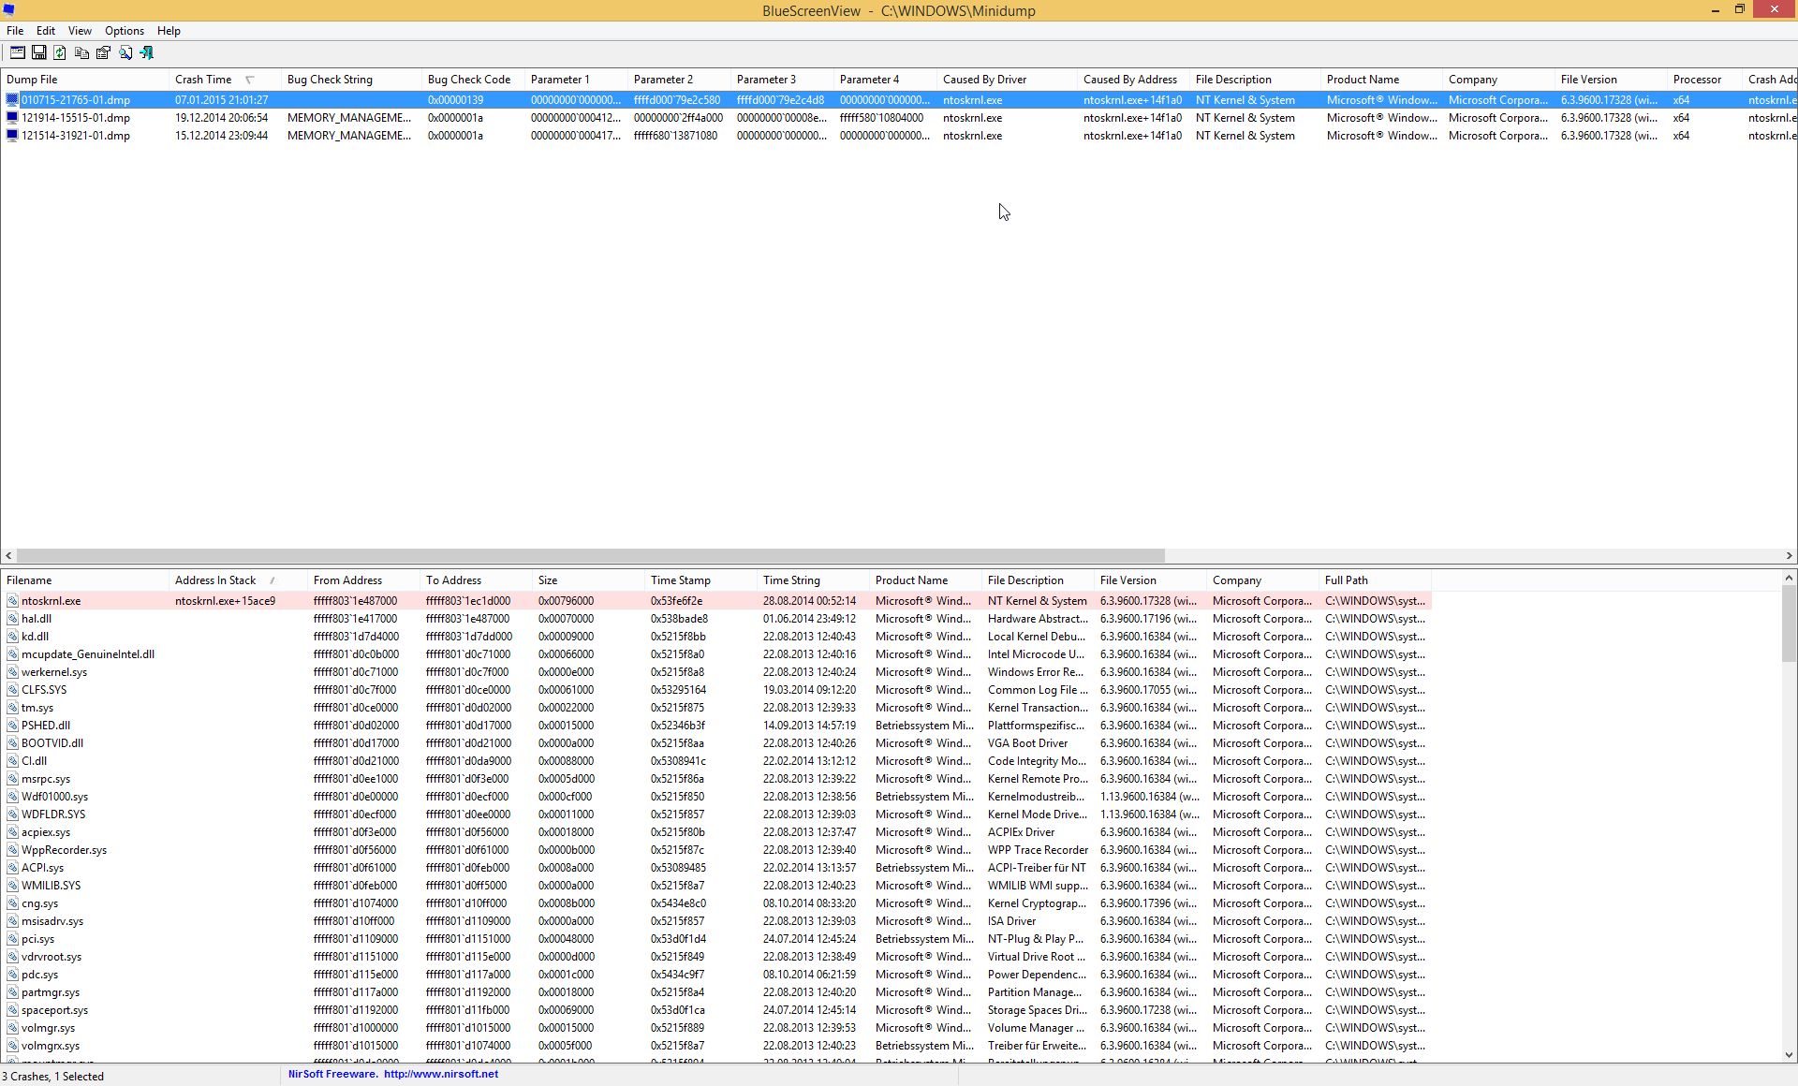Click the Save Selected Items floppy icon
The width and height of the screenshot is (1798, 1086).
point(38,53)
